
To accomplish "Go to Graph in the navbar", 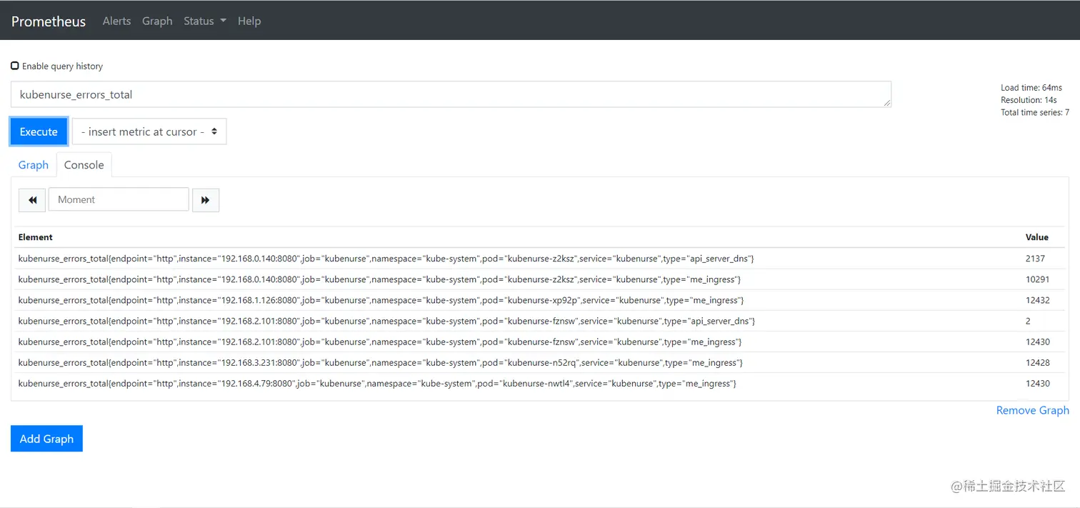I will [157, 21].
